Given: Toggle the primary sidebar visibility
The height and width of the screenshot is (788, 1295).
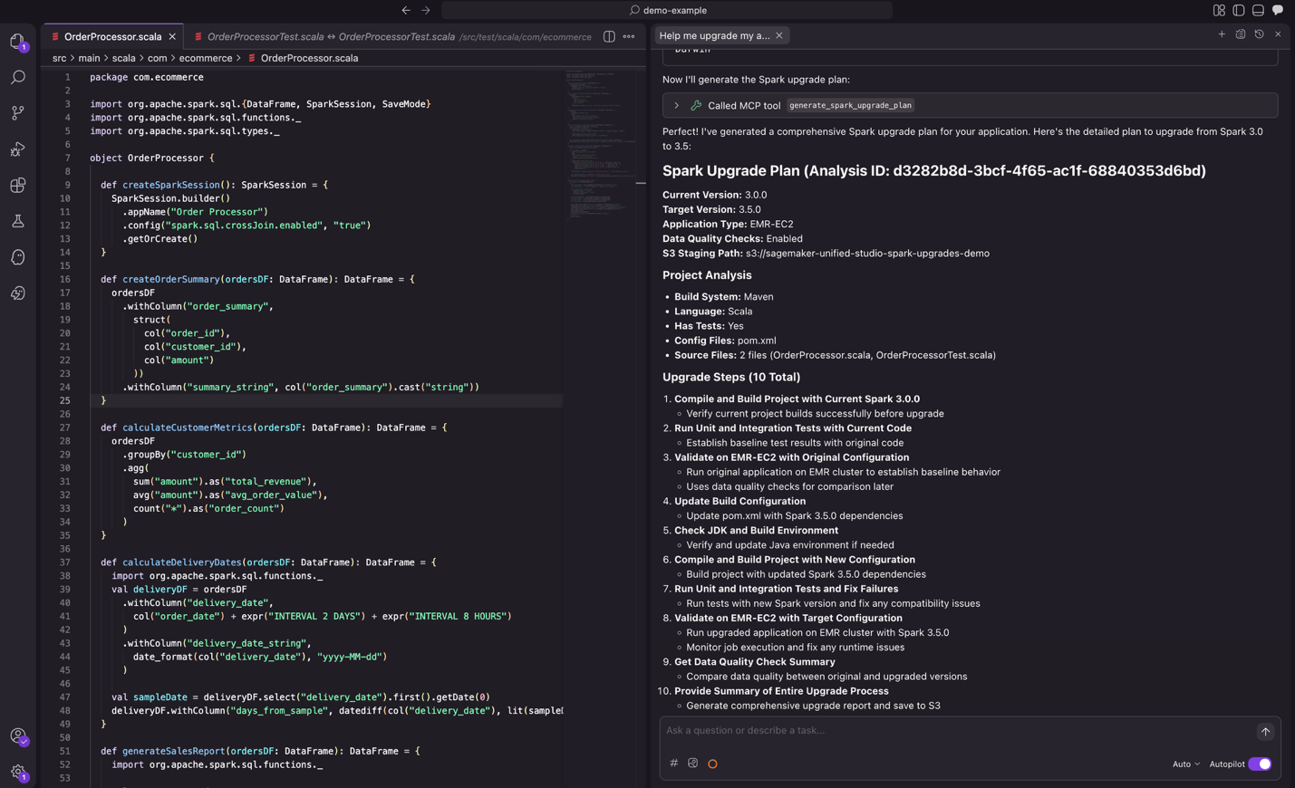Looking at the screenshot, I should click(1238, 10).
